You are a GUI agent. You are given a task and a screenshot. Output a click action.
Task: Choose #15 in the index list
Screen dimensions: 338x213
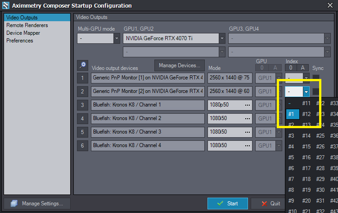[x=306, y=146]
